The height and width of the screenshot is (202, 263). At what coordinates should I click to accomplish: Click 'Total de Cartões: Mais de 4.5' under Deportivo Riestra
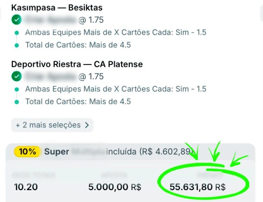coord(78,101)
